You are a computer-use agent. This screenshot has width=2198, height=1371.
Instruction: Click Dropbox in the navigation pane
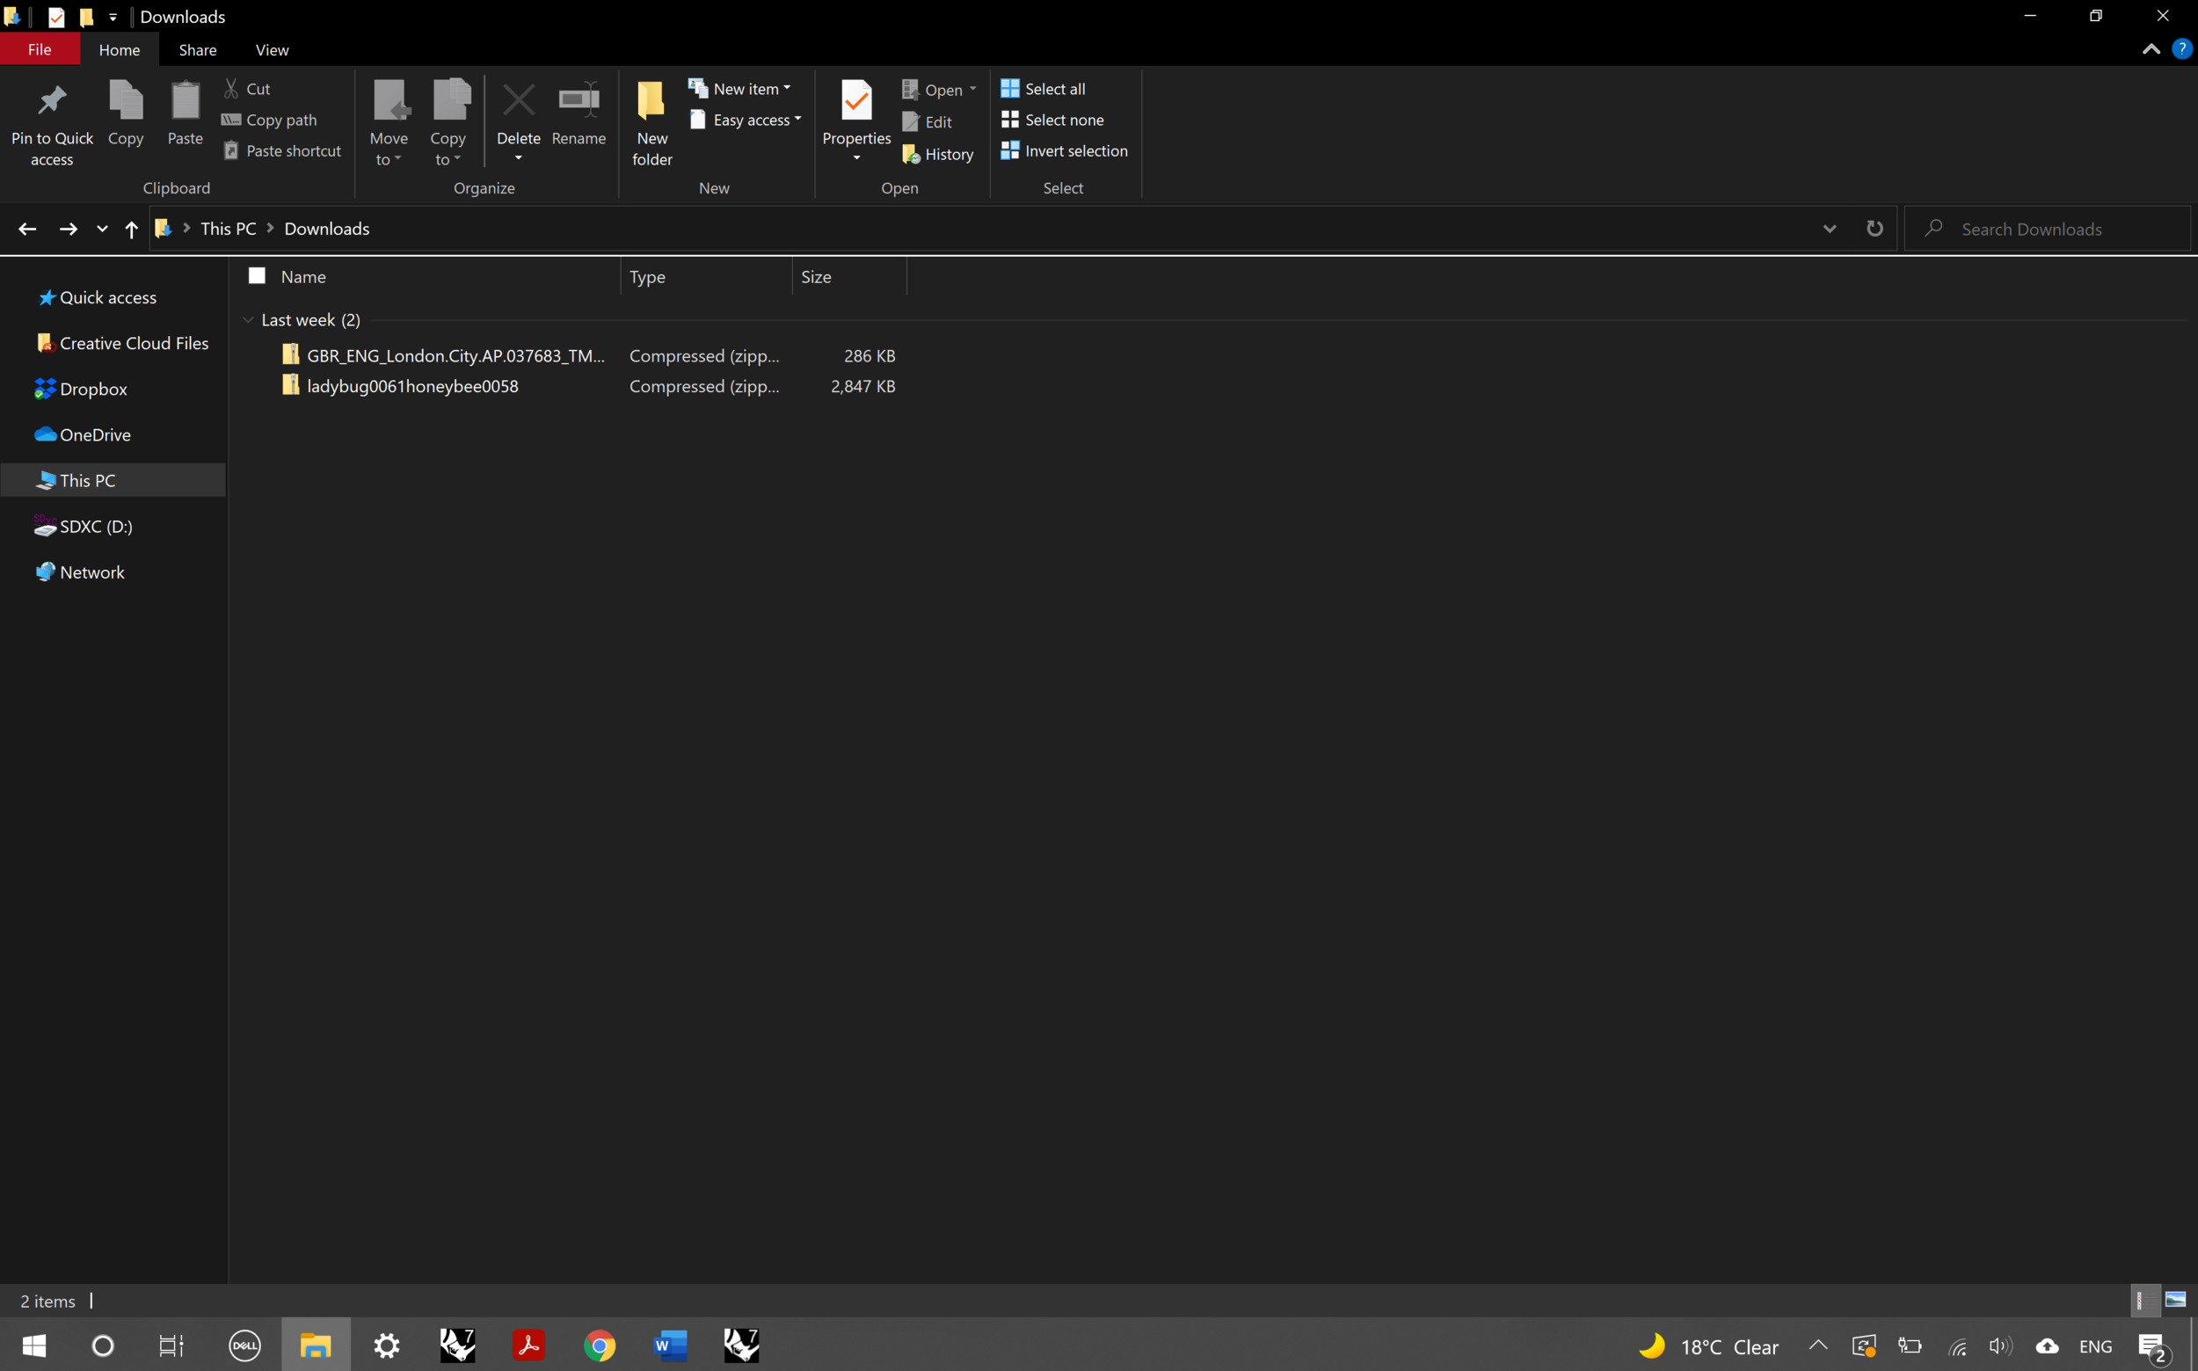(92, 389)
